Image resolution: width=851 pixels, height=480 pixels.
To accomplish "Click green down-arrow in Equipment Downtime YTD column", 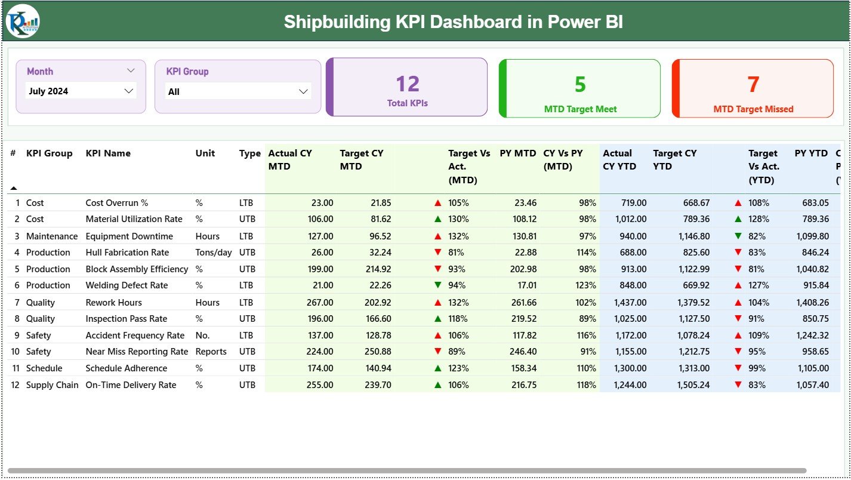I will pyautogui.click(x=738, y=236).
